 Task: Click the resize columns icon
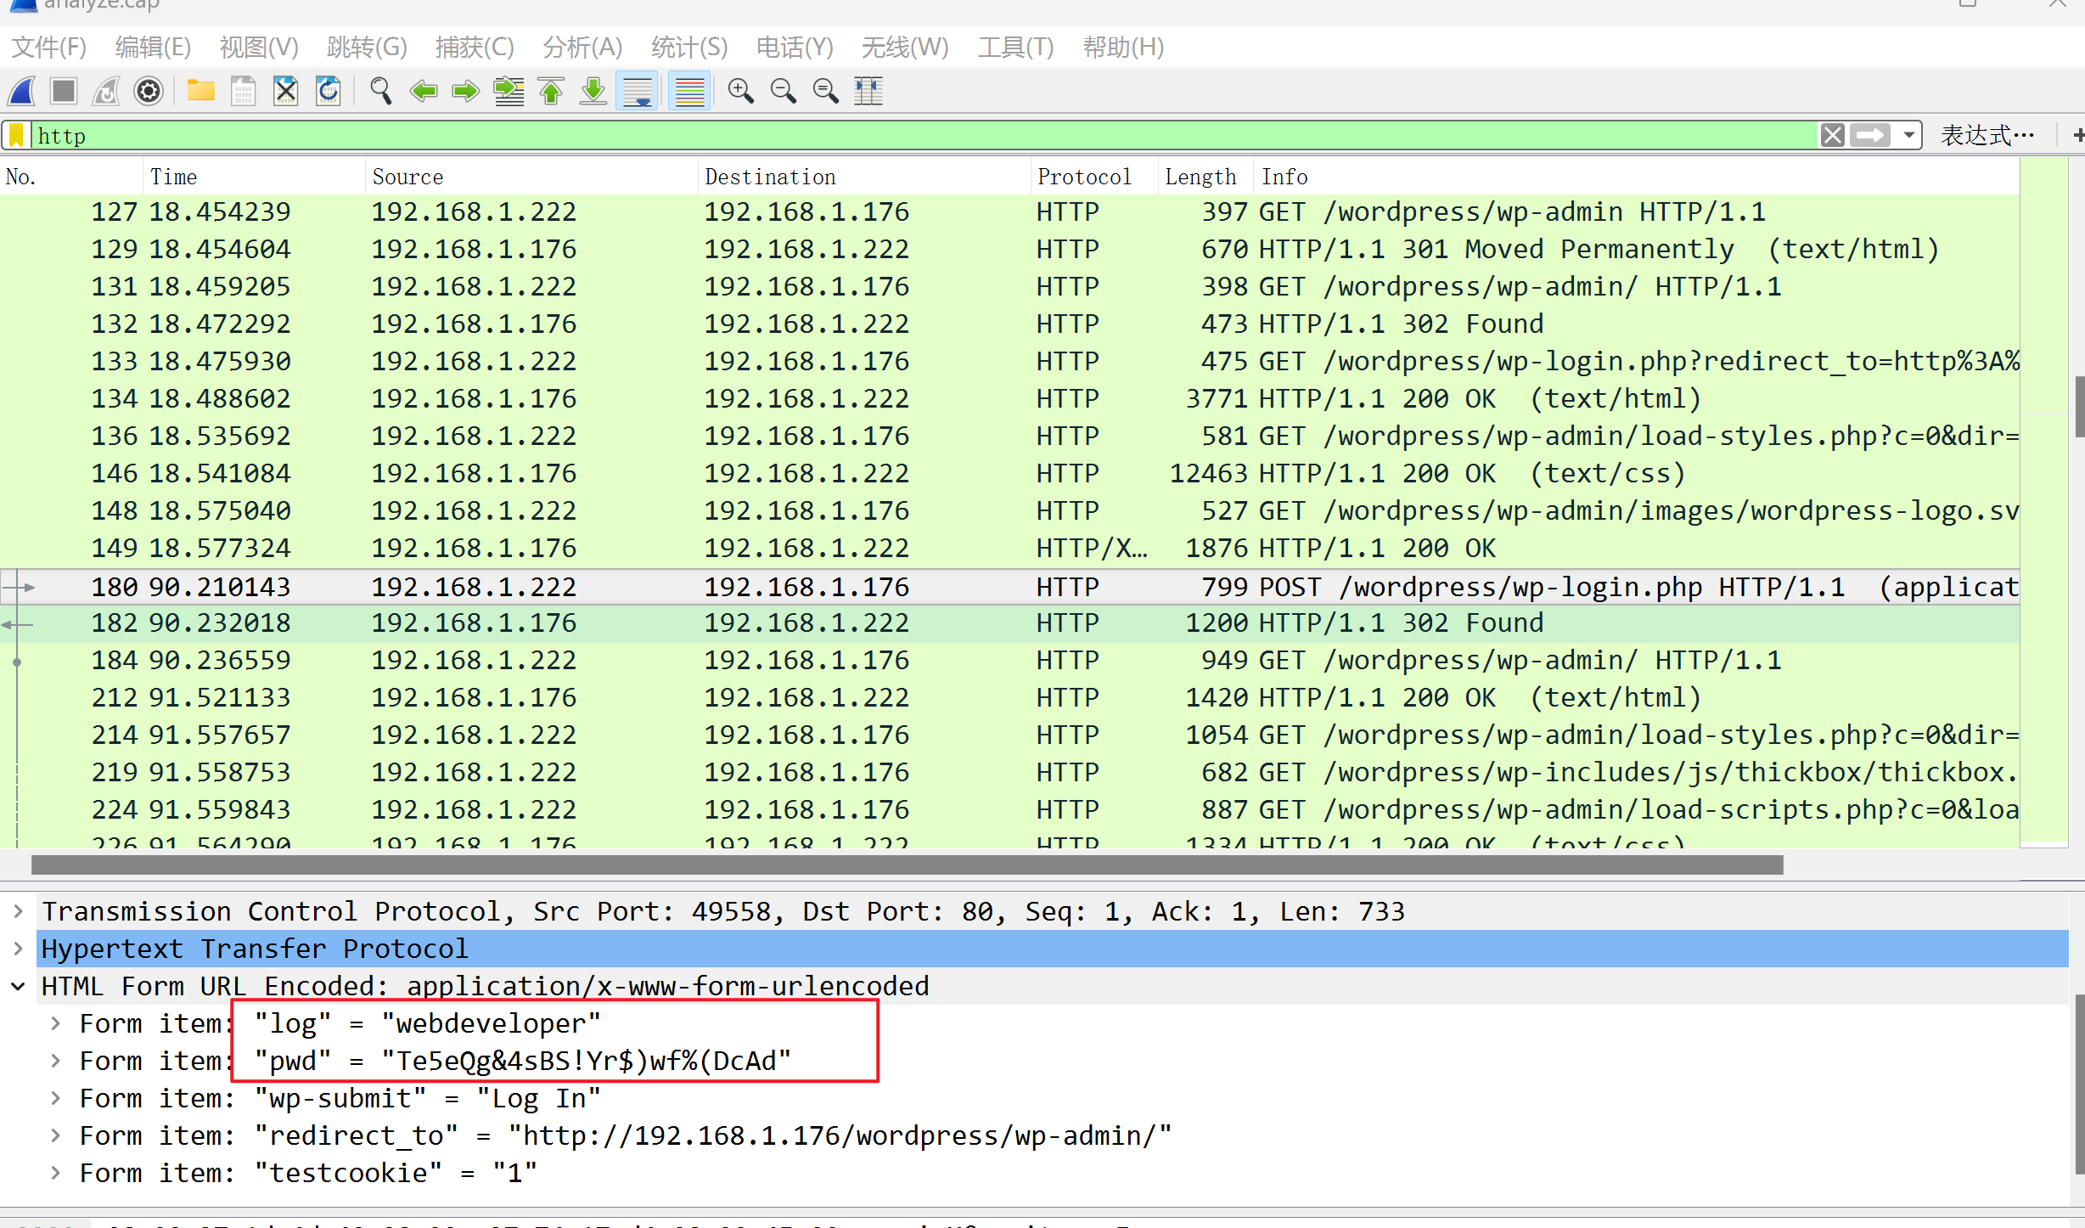click(x=868, y=91)
